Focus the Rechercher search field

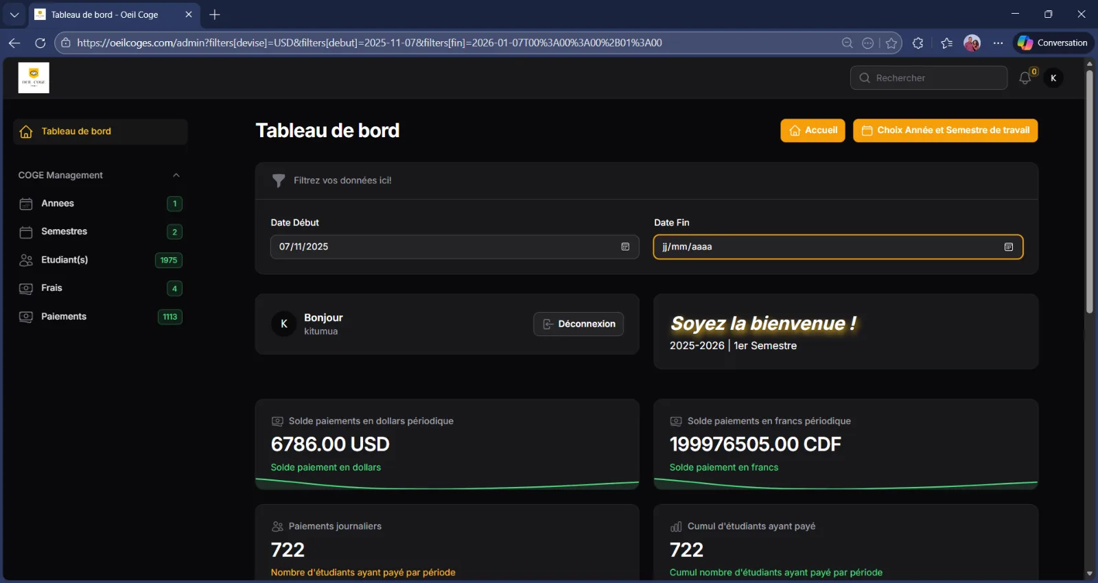929,78
